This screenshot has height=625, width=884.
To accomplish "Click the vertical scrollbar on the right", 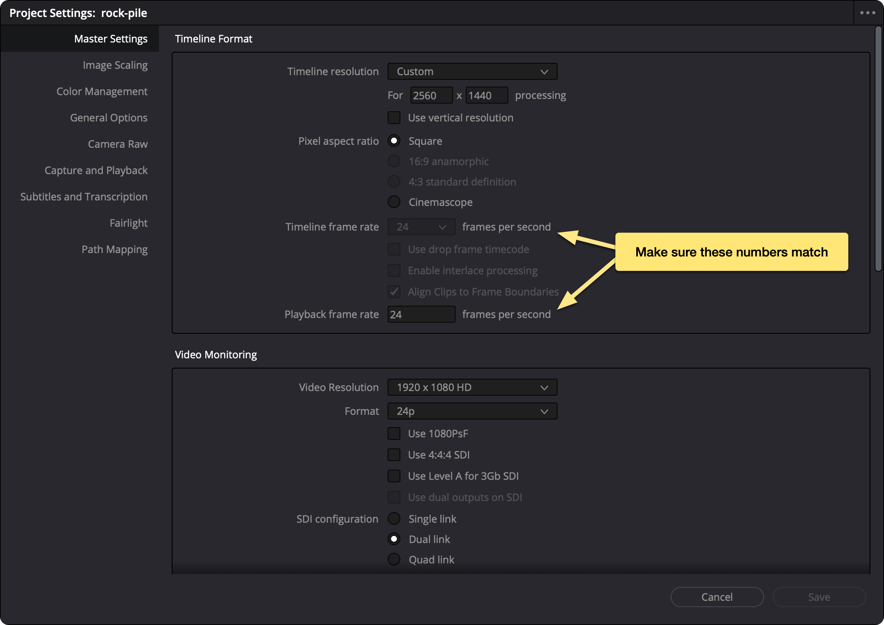I will click(878, 149).
